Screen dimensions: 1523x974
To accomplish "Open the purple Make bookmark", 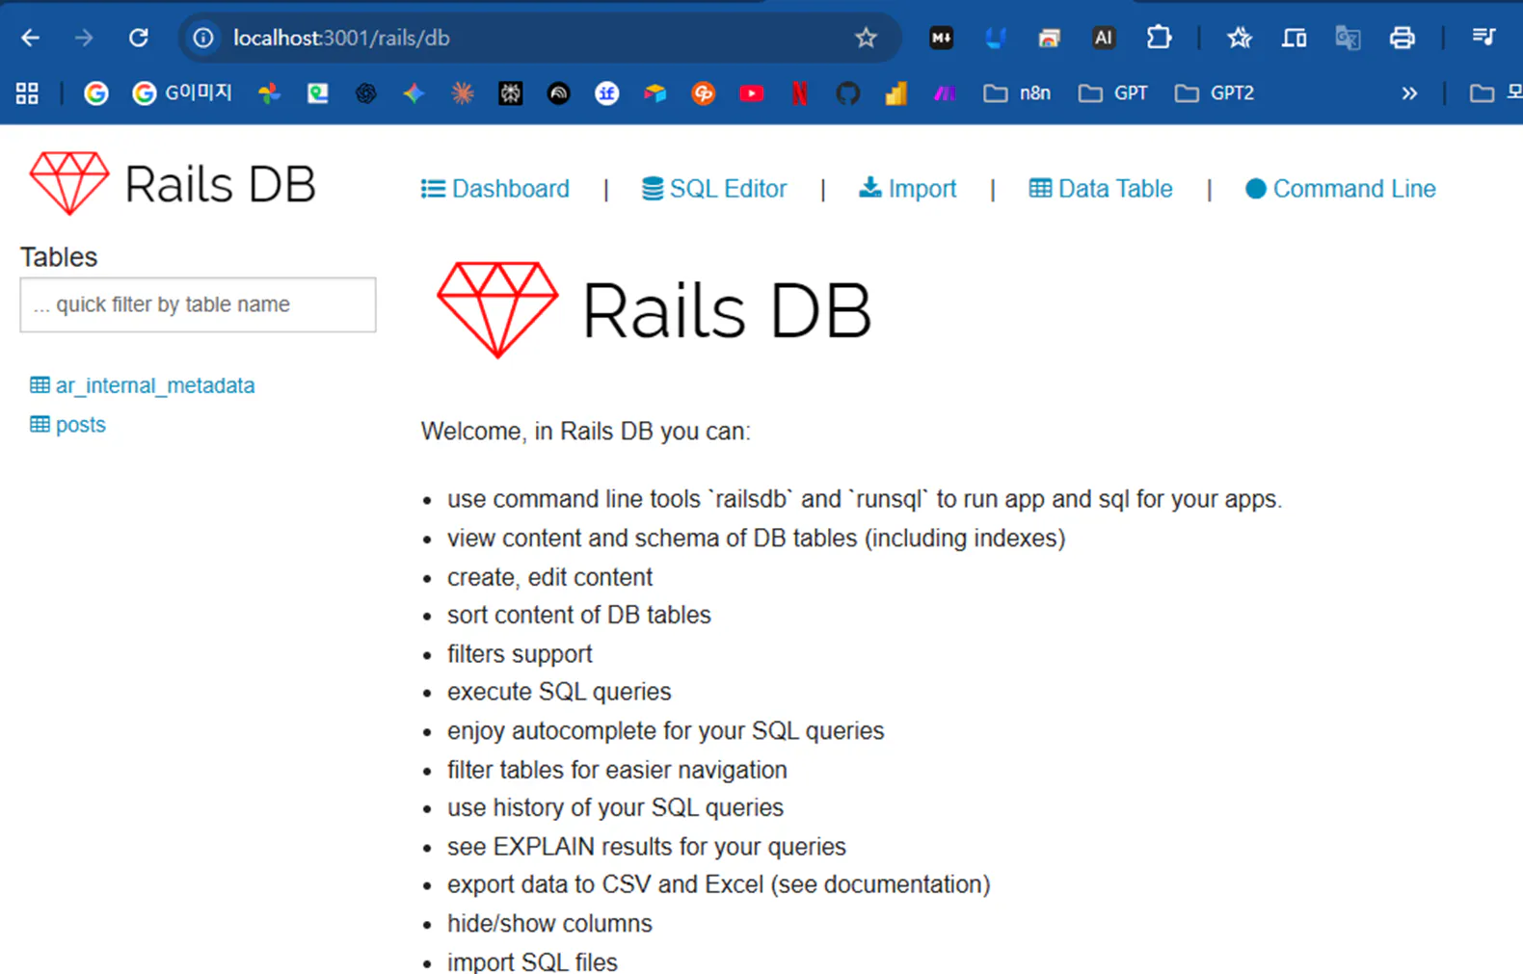I will click(945, 93).
